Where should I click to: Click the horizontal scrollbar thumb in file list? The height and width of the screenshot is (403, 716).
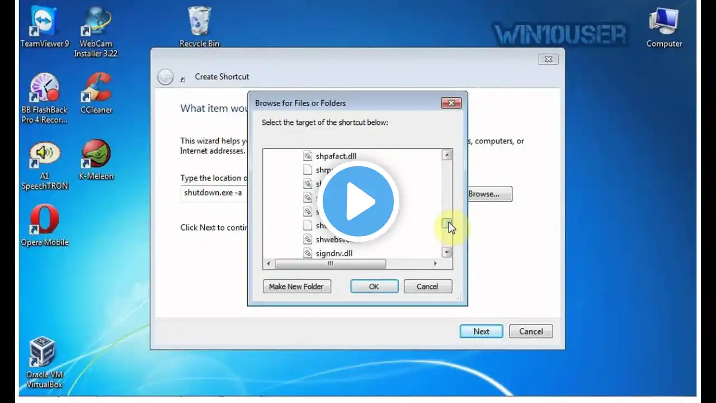pos(331,264)
